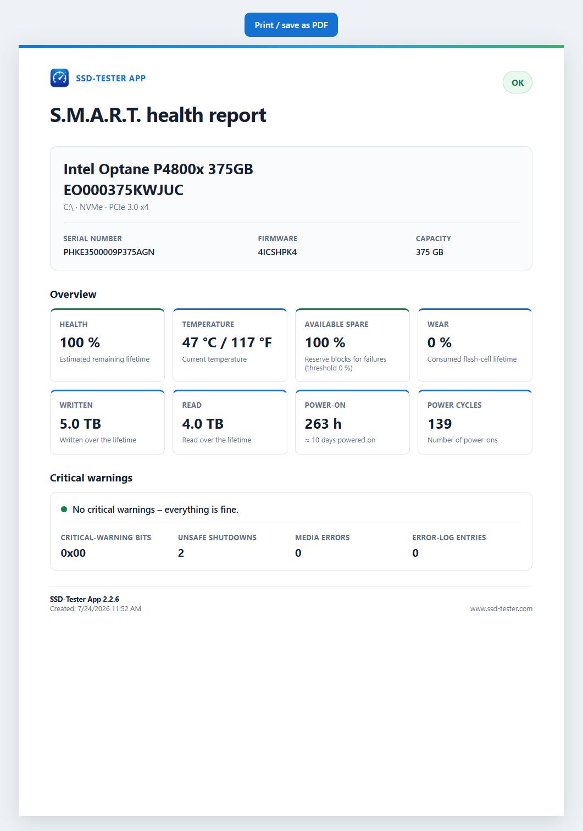Click the Created 7/24/2026 11:52 AM timestamp
The width and height of the screenshot is (583, 831).
(x=96, y=608)
